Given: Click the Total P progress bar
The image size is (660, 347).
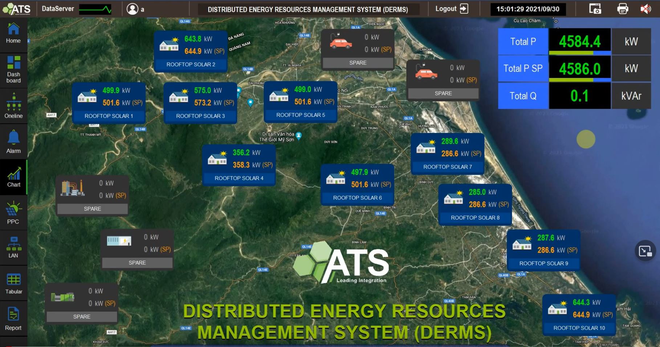Looking at the screenshot, I should click(x=580, y=53).
